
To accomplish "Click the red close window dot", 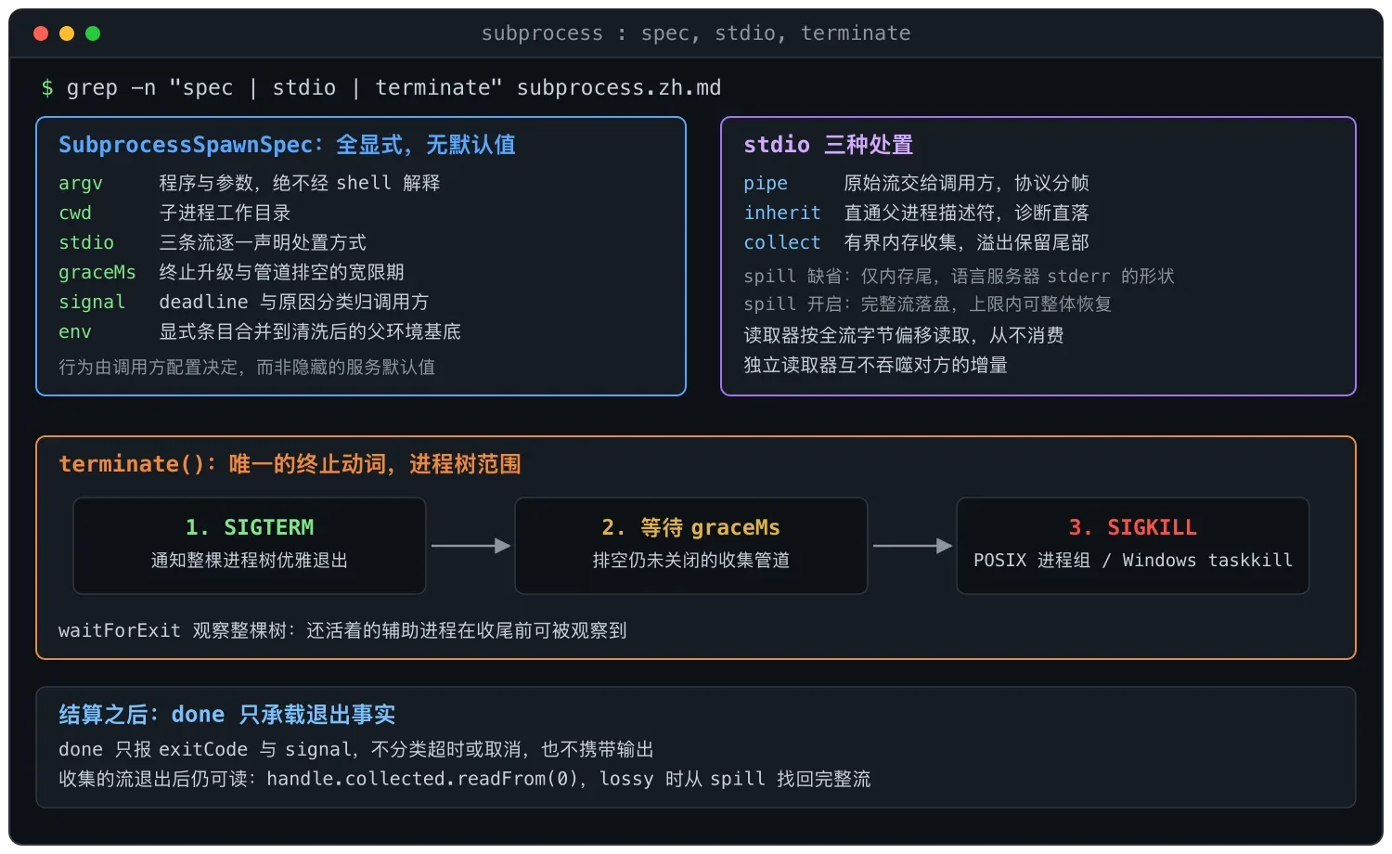I will pos(41,33).
